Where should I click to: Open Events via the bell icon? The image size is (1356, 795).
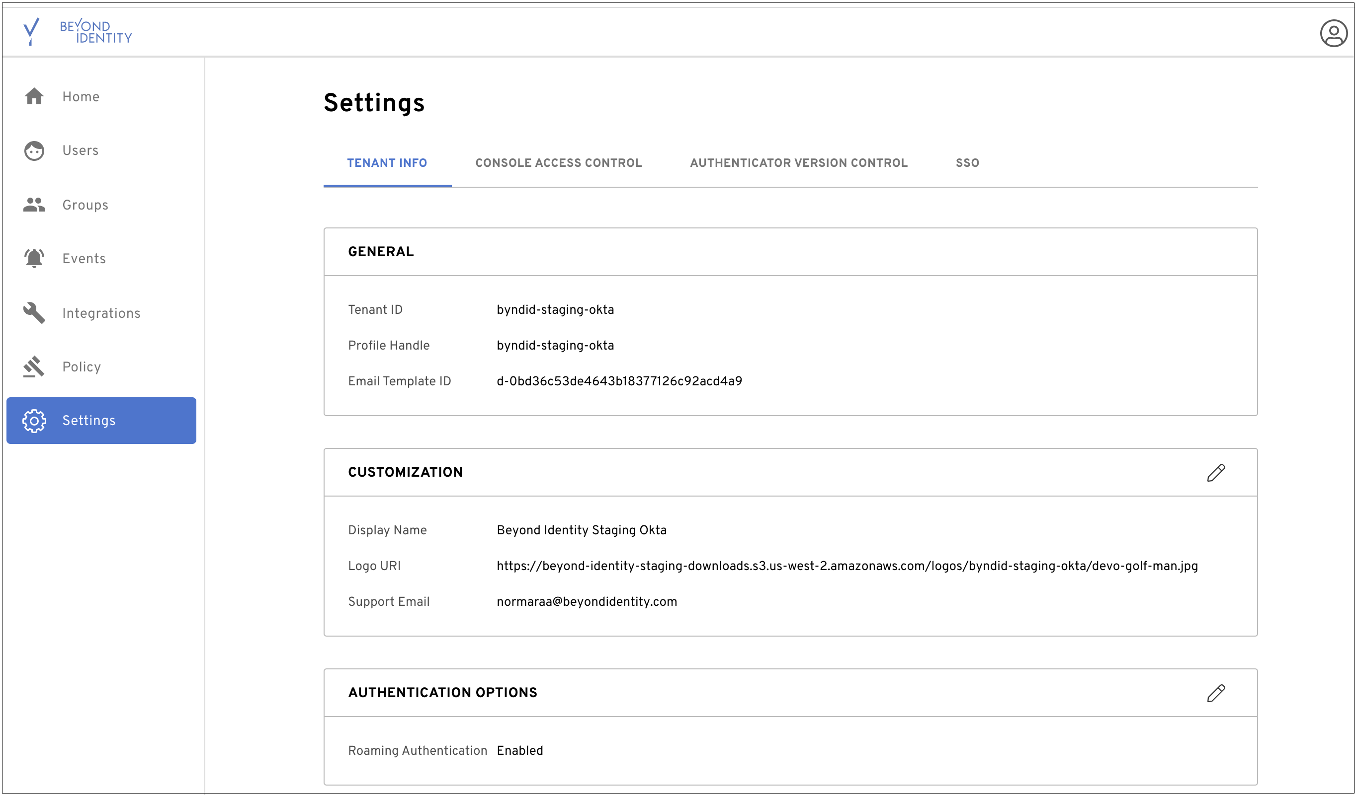coord(34,259)
